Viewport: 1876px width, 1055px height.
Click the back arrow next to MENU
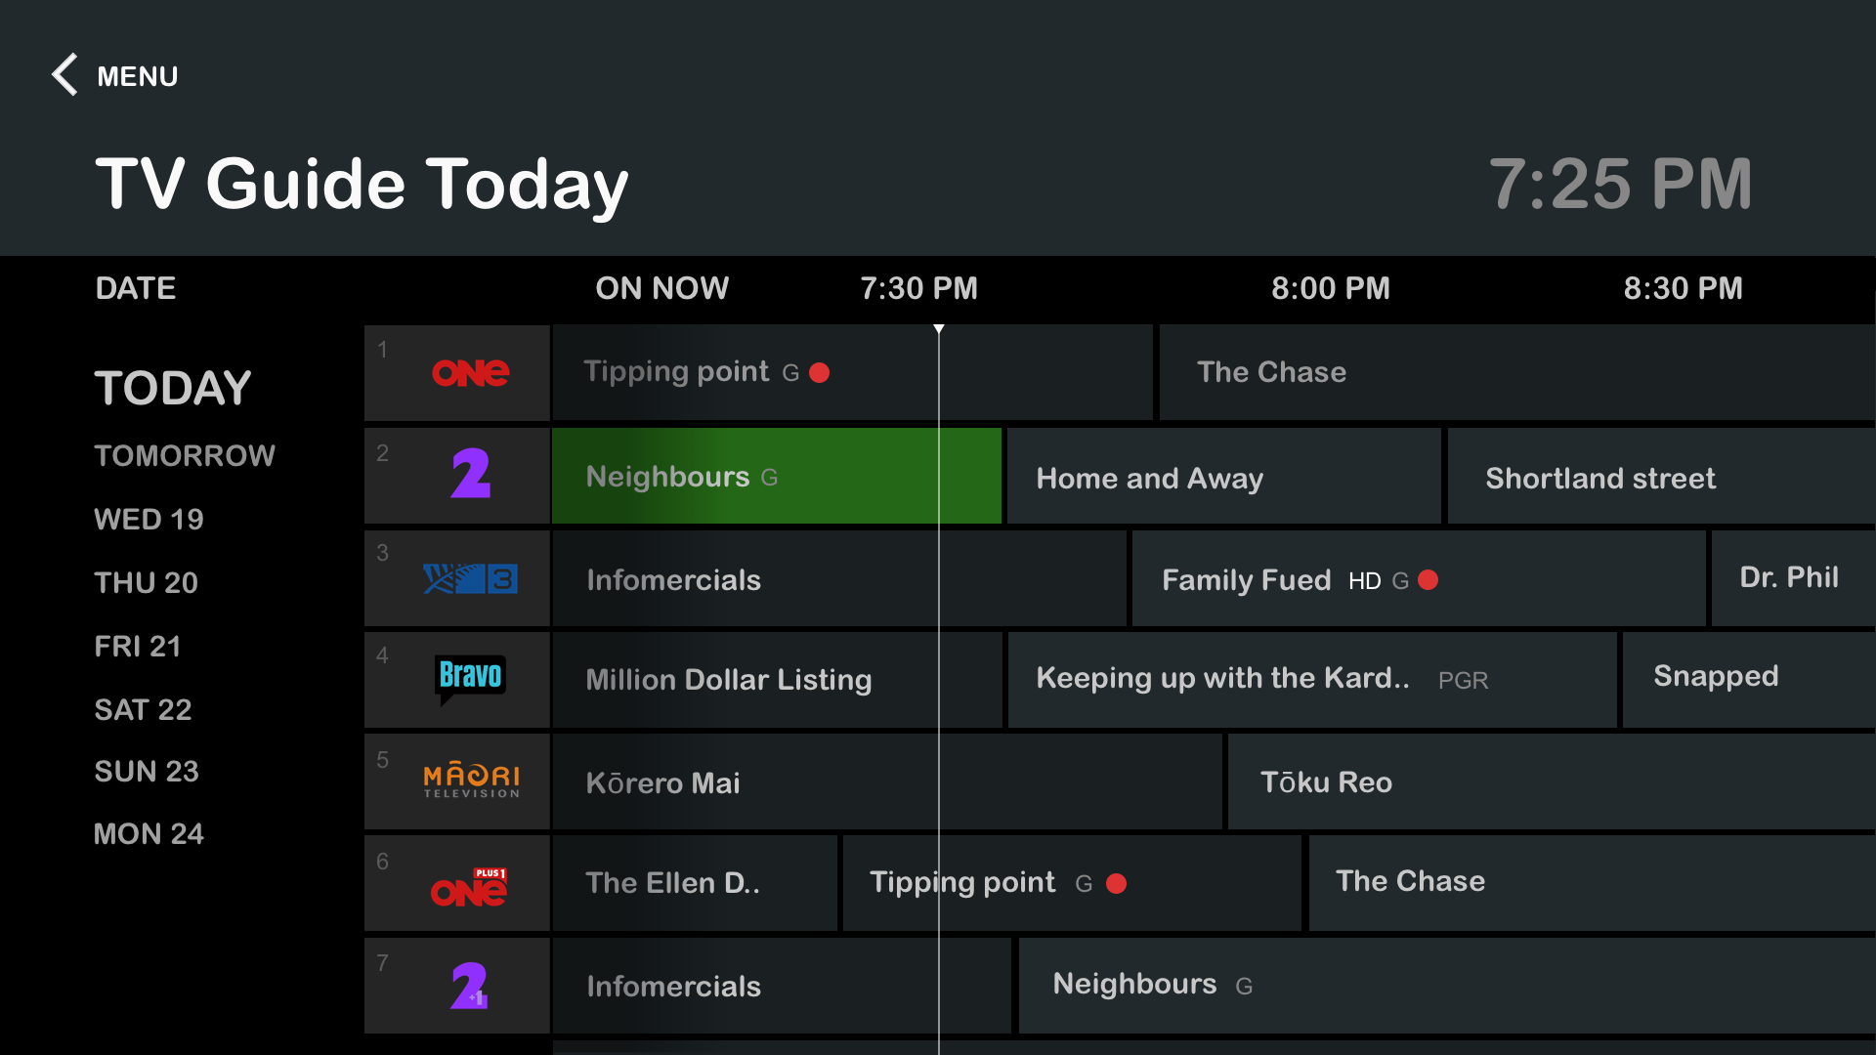tap(64, 75)
